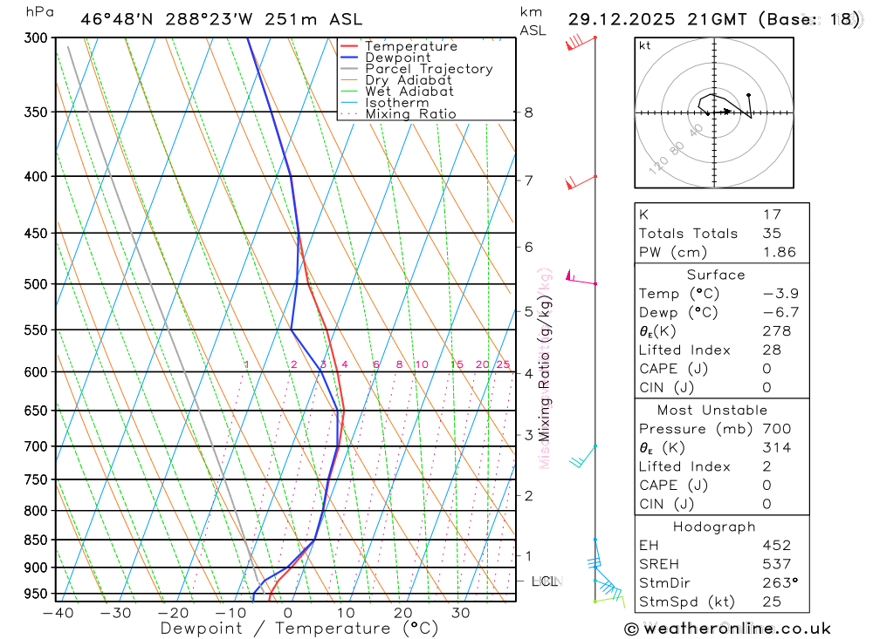This screenshot has height=639, width=873.
Task: Click the 500 pressure level label
Action: click(36, 284)
